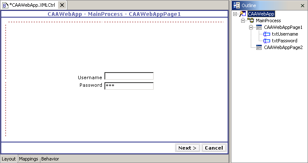The height and width of the screenshot is (163, 308).
Task: Collapse the MainProcess node
Action: 243,21
